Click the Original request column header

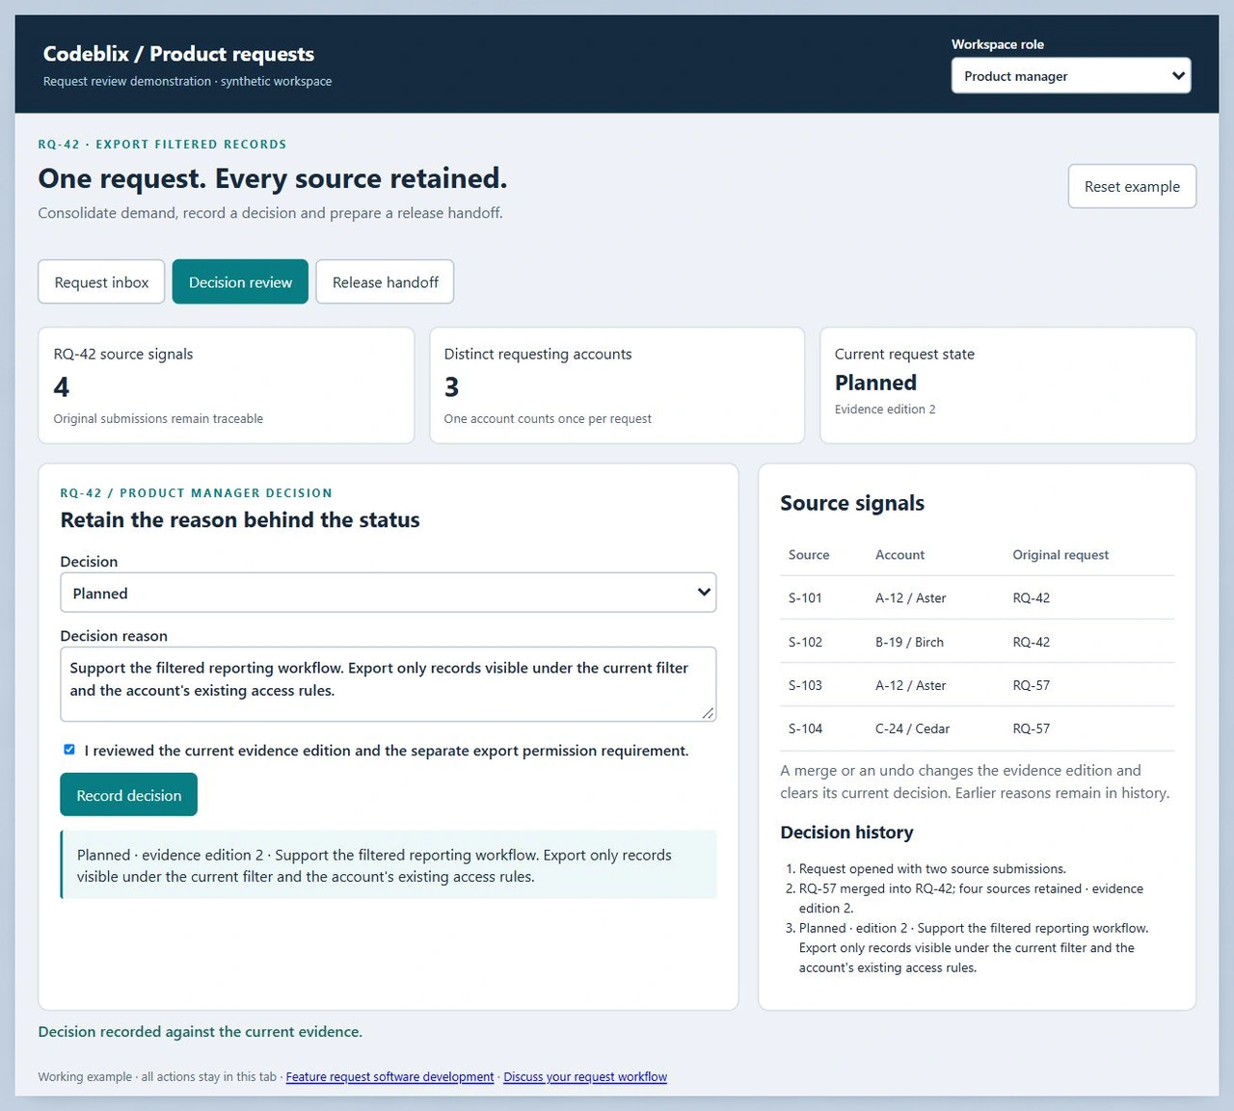click(x=1060, y=555)
